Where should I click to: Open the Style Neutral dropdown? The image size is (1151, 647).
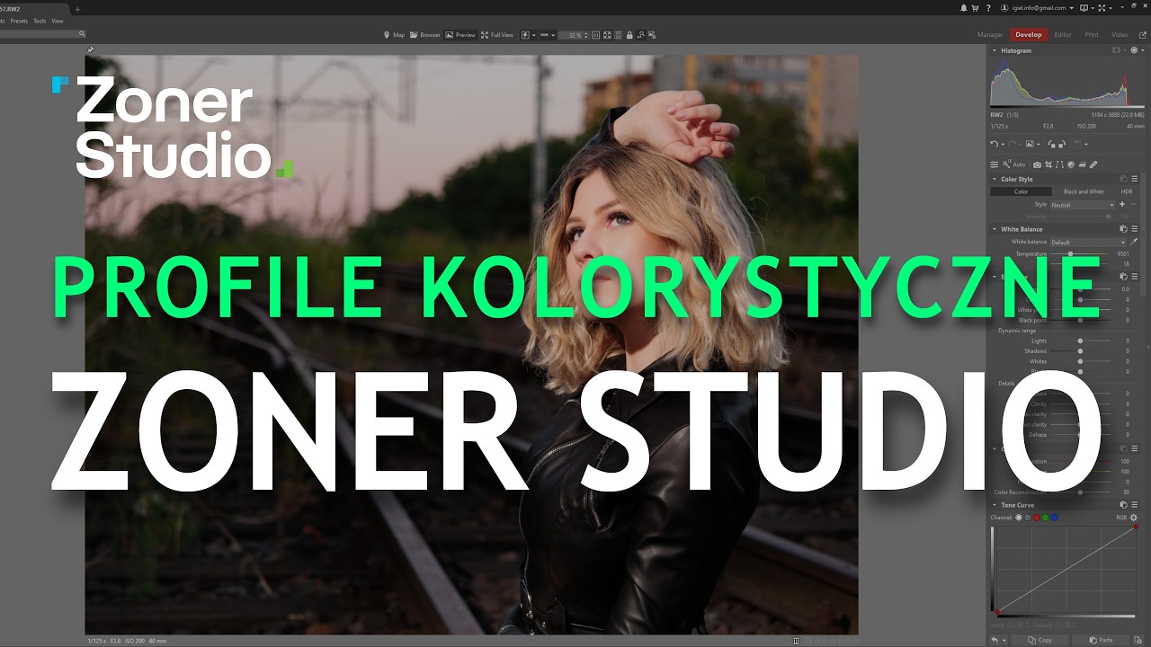1083,205
